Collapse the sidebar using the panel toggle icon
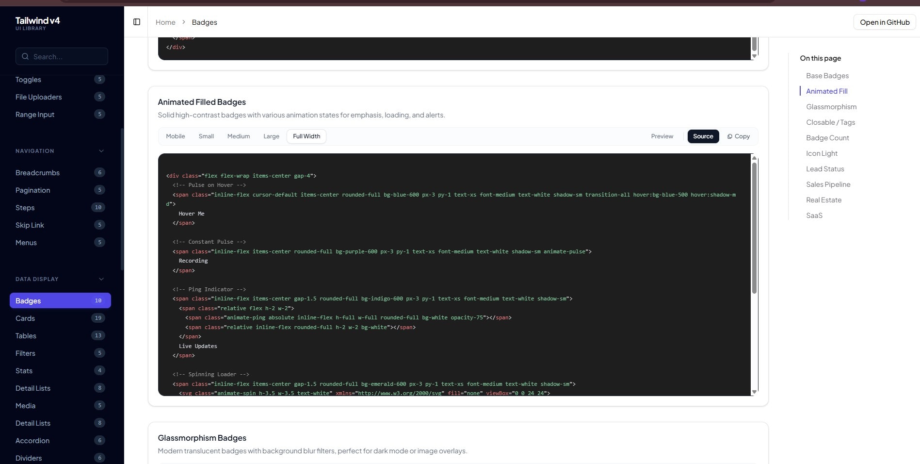 137,22
